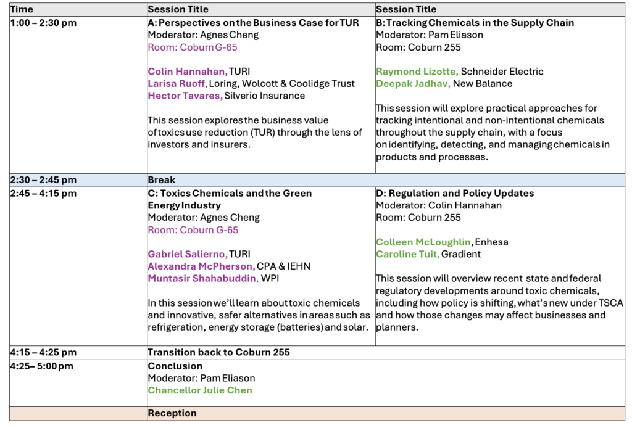Select session A title about Business Case for TUR
This screenshot has width=632, height=428.
pyautogui.click(x=253, y=23)
